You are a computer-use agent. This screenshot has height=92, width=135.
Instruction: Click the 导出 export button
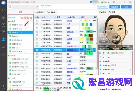126,7
